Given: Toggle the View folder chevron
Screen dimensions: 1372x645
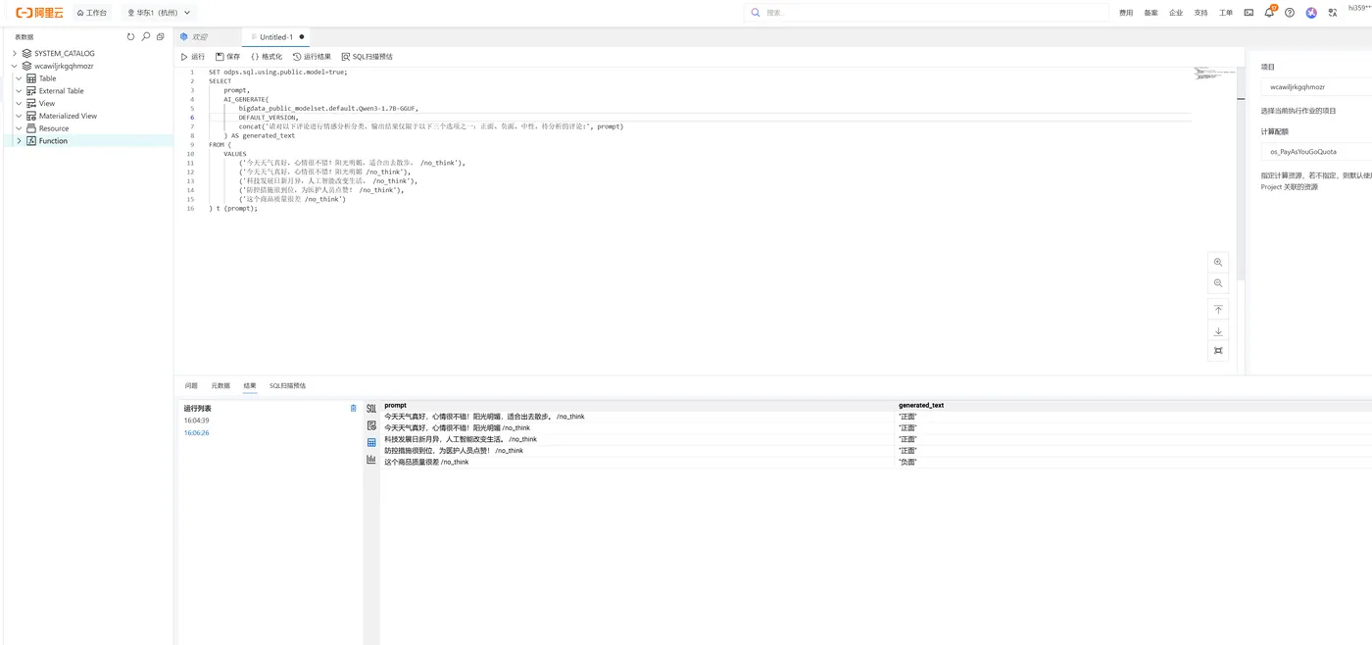Looking at the screenshot, I should 19,103.
